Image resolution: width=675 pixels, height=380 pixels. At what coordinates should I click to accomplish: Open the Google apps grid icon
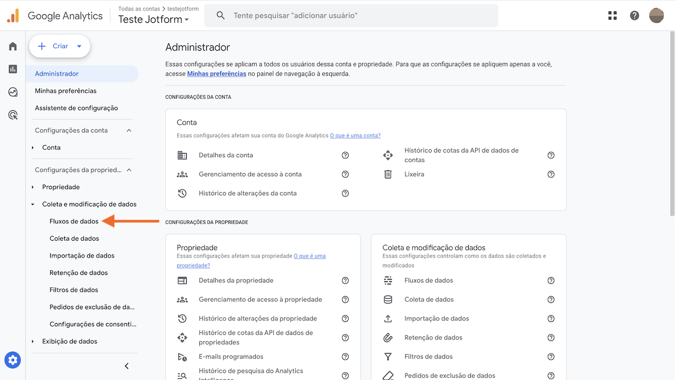[612, 15]
